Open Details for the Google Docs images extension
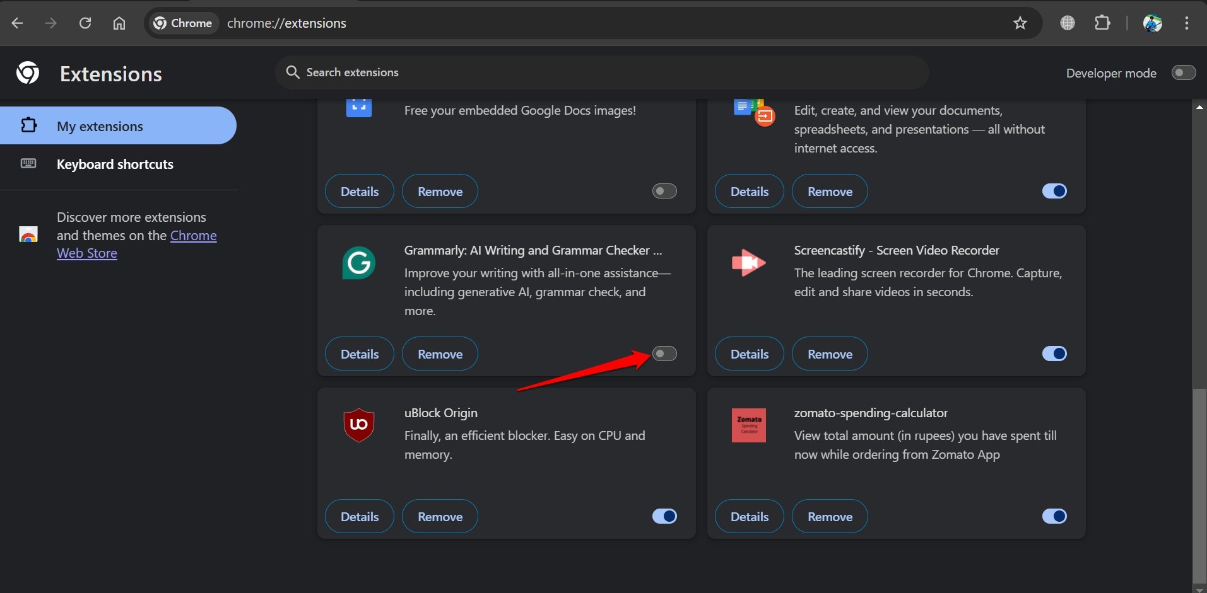1207x593 pixels. point(360,192)
